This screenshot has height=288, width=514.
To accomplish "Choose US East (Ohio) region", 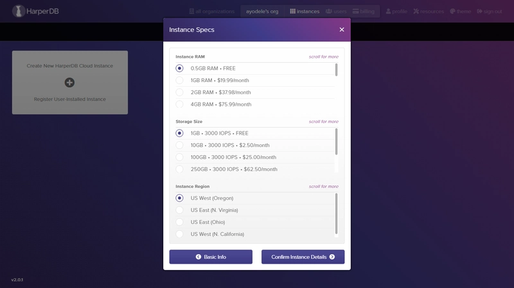I will (254, 222).
